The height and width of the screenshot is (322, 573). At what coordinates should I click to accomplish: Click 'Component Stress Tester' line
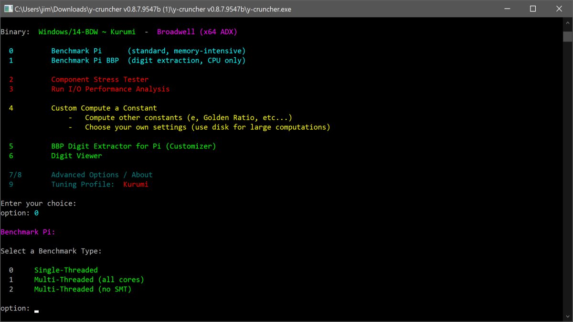pos(100,80)
